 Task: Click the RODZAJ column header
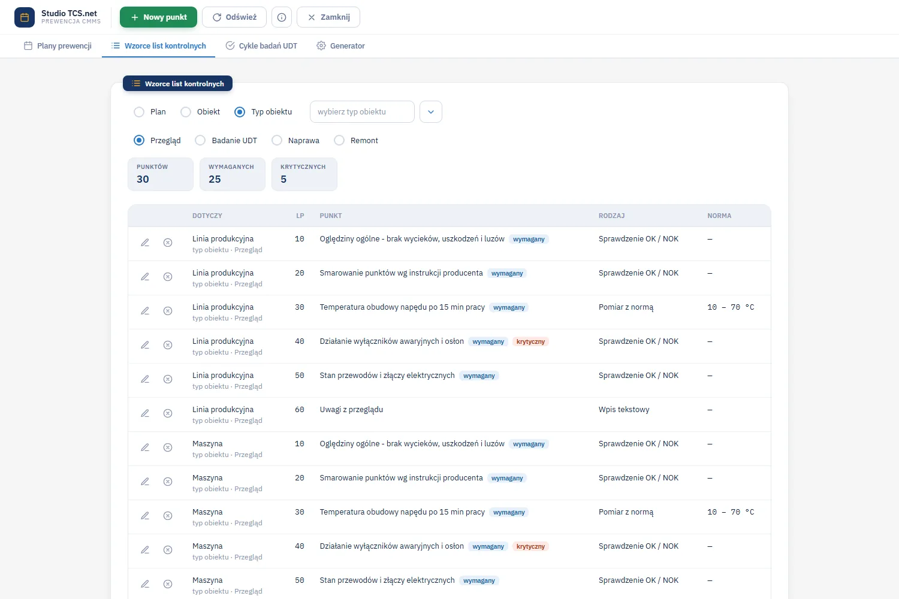pos(612,216)
